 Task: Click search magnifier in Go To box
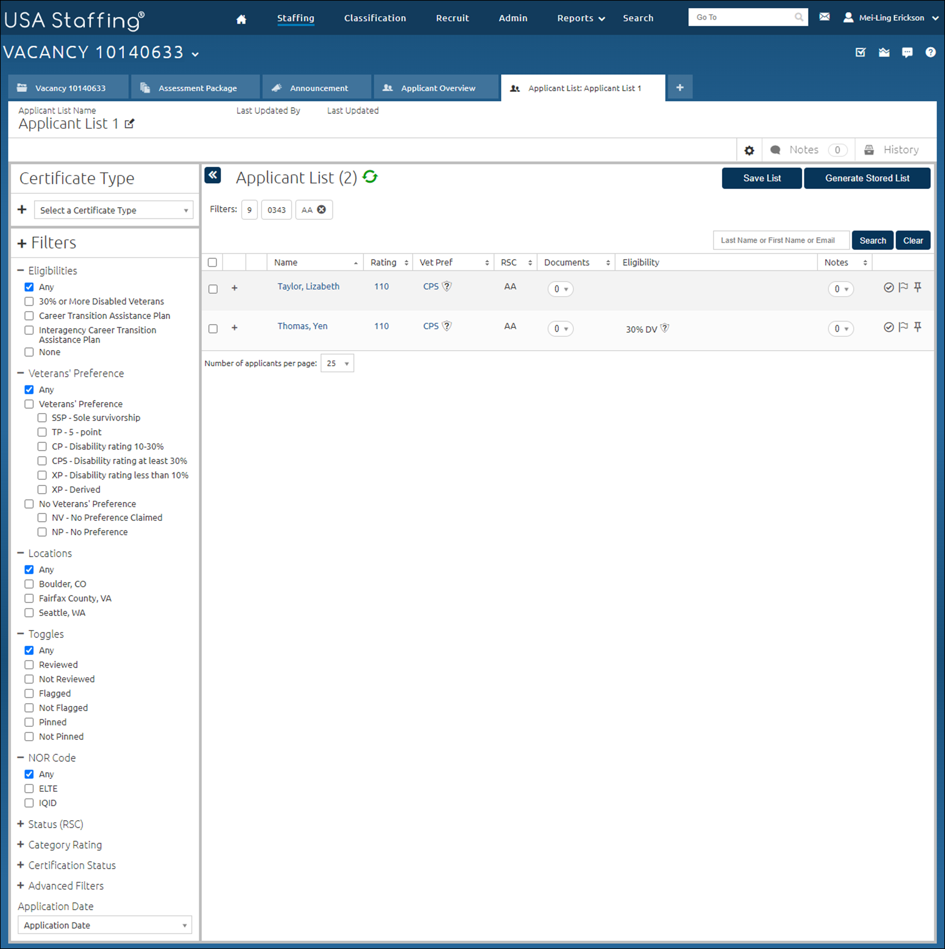tap(799, 17)
